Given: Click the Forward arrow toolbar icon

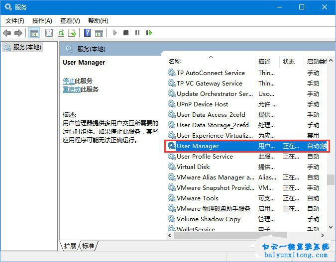Looking at the screenshot, I should point(18,33).
